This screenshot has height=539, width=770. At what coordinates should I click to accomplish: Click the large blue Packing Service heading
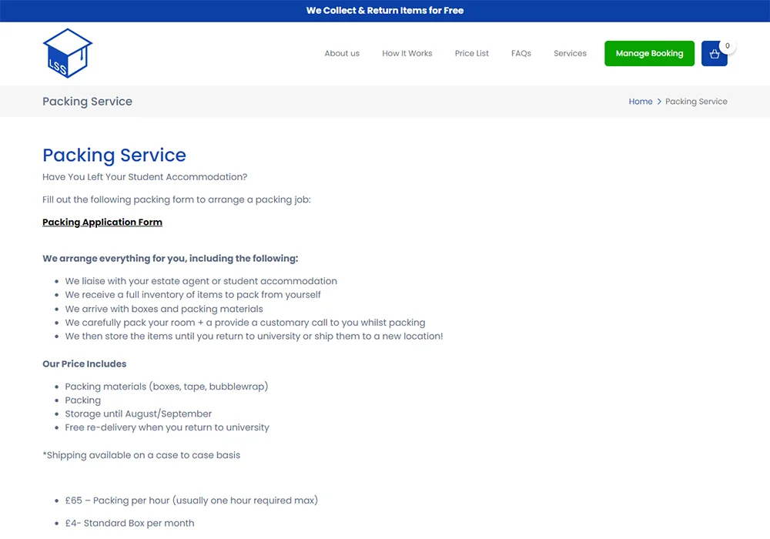114,155
